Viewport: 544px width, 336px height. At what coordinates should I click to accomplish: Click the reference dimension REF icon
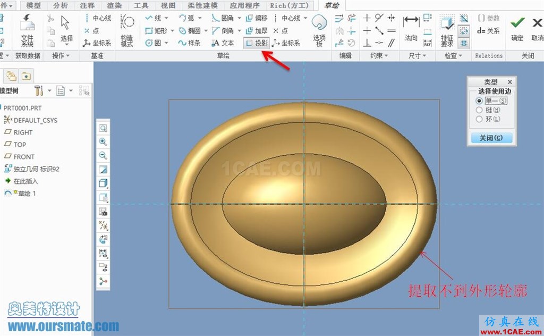pyautogui.click(x=428, y=43)
